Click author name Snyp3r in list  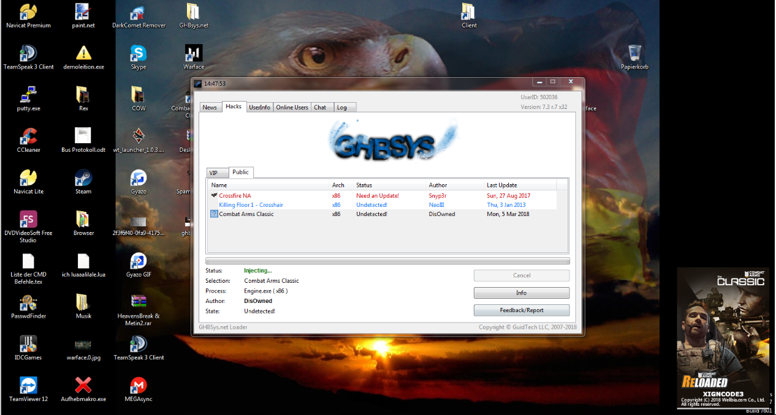438,195
